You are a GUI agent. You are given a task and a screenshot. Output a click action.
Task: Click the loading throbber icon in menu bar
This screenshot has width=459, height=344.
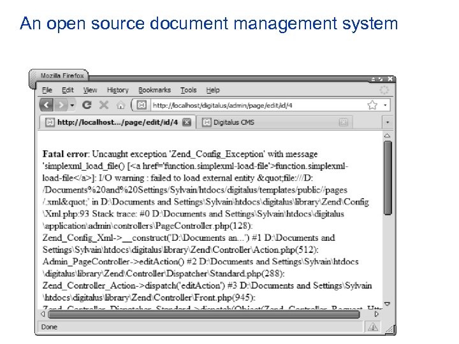pyautogui.click(x=384, y=90)
